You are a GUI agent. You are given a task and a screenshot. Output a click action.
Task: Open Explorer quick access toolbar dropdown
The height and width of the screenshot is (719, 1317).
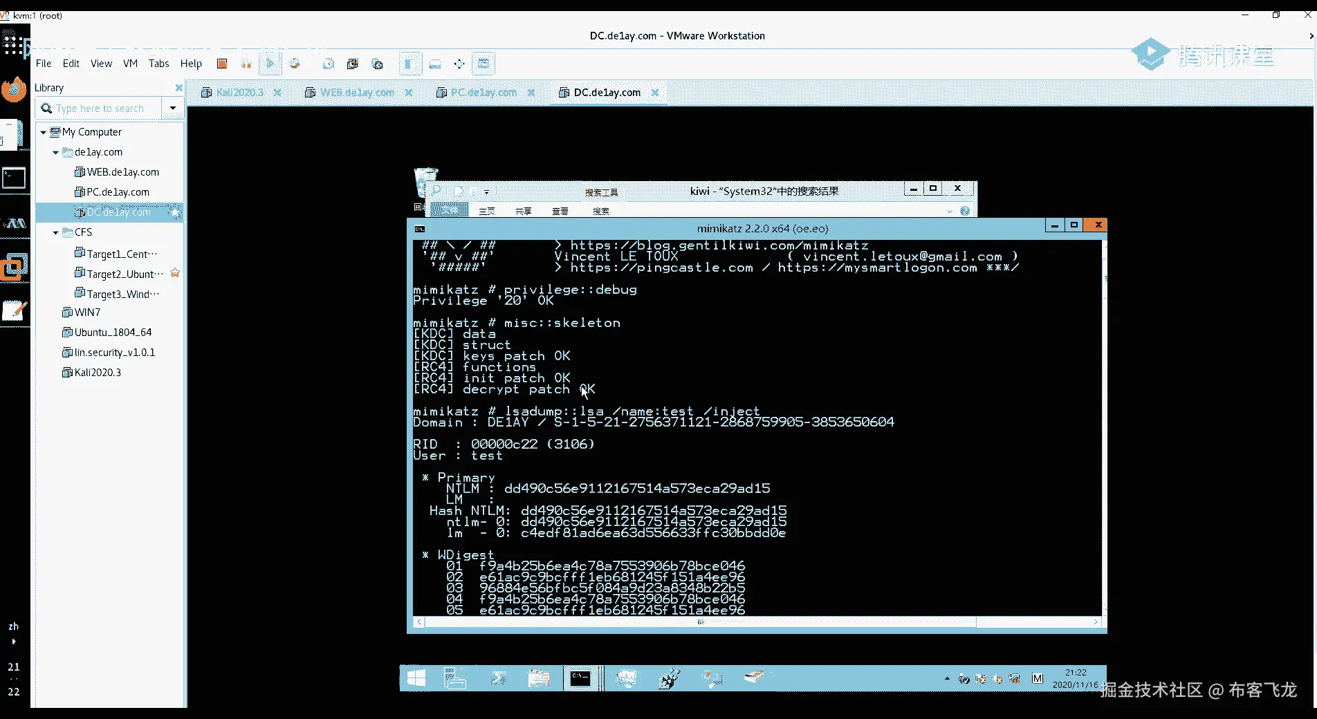pos(486,192)
